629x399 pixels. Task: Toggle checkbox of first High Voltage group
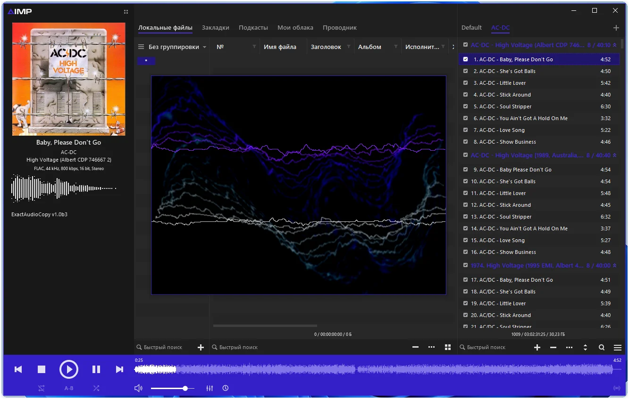point(466,45)
